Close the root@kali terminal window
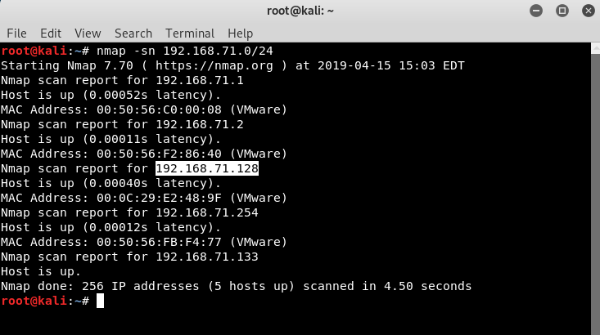600x335 pixels. click(589, 11)
